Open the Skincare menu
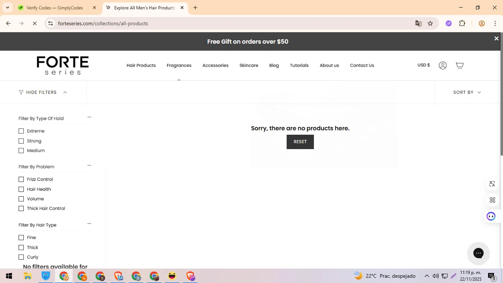The height and width of the screenshot is (283, 503). tap(249, 65)
